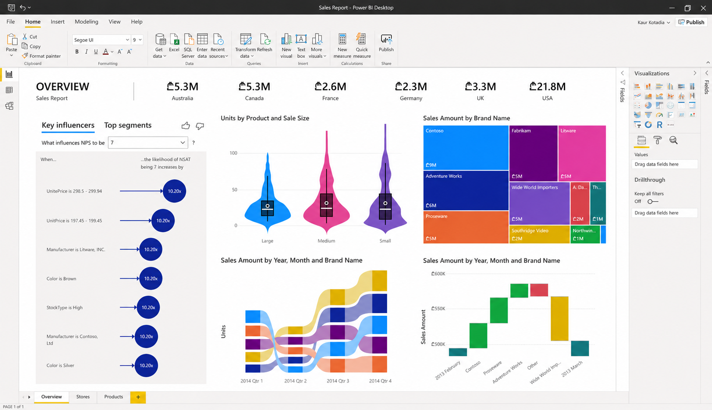Switch to Model view in sidebar

(x=9, y=106)
